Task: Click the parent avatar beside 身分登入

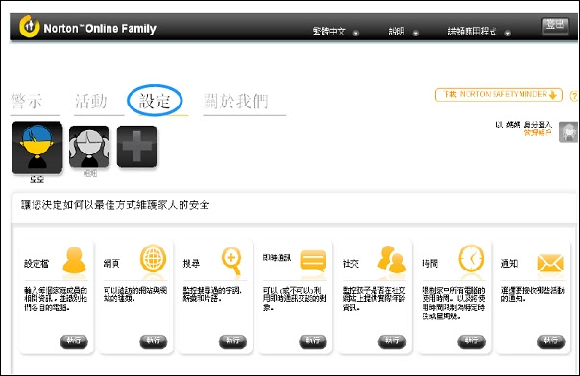Action: [568, 131]
